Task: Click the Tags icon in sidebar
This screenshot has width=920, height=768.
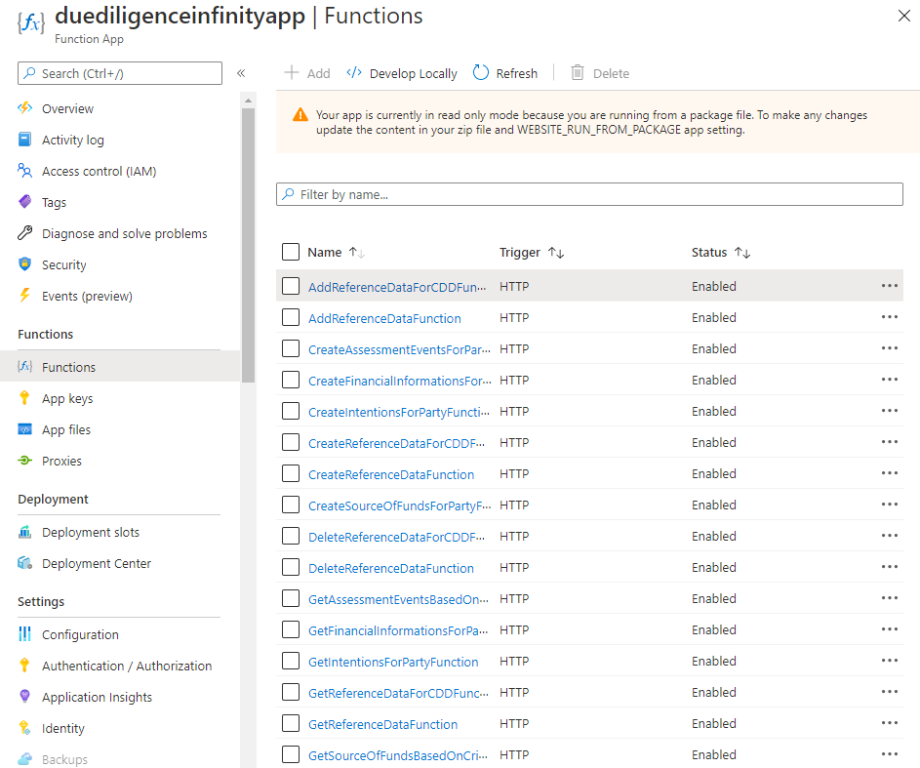Action: [25, 202]
